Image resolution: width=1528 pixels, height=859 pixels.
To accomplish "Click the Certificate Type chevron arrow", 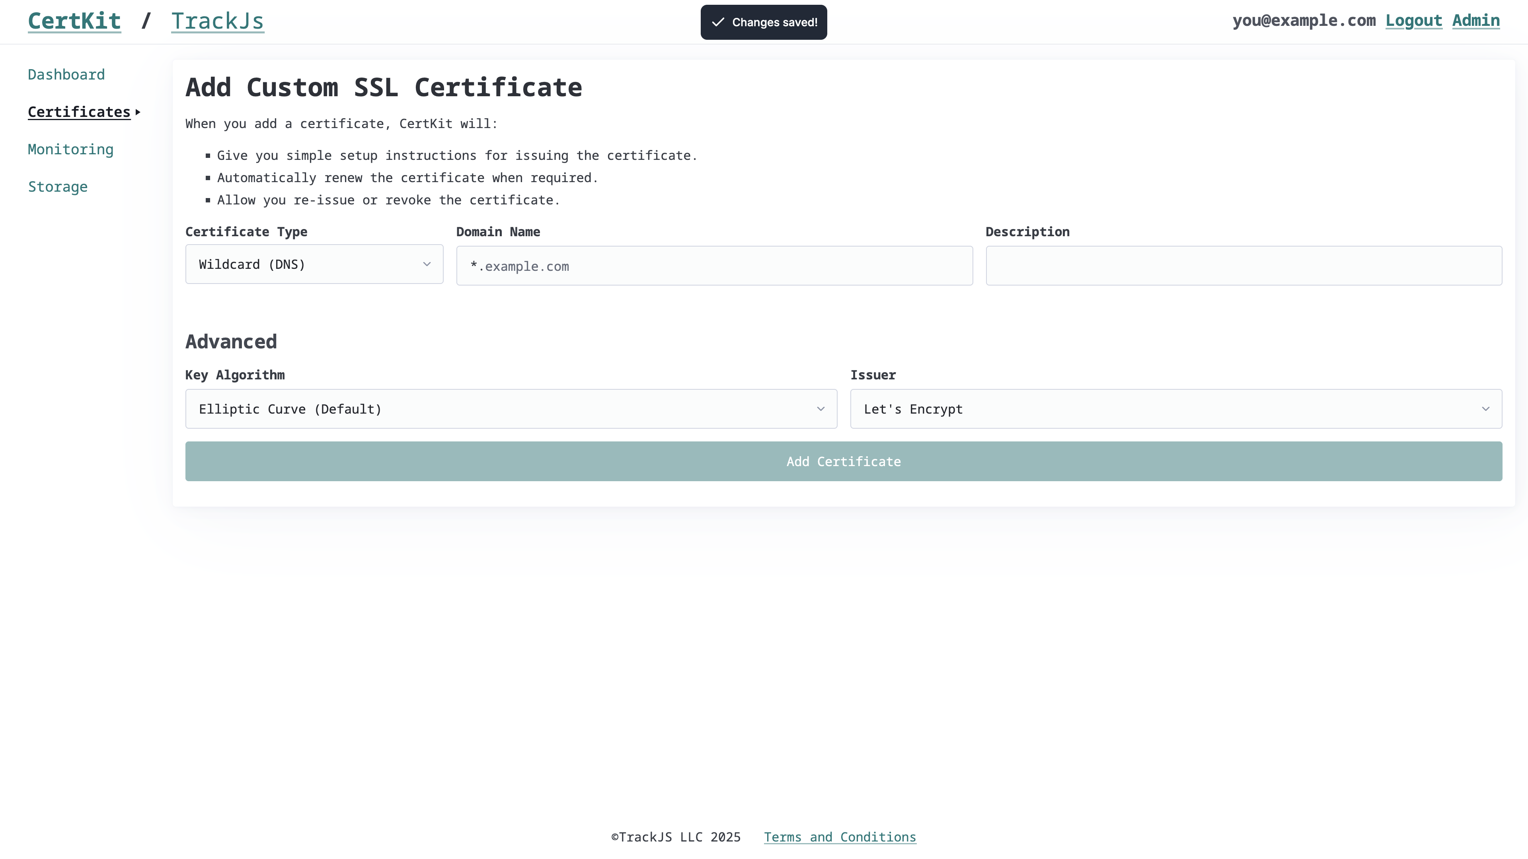I will [427, 264].
